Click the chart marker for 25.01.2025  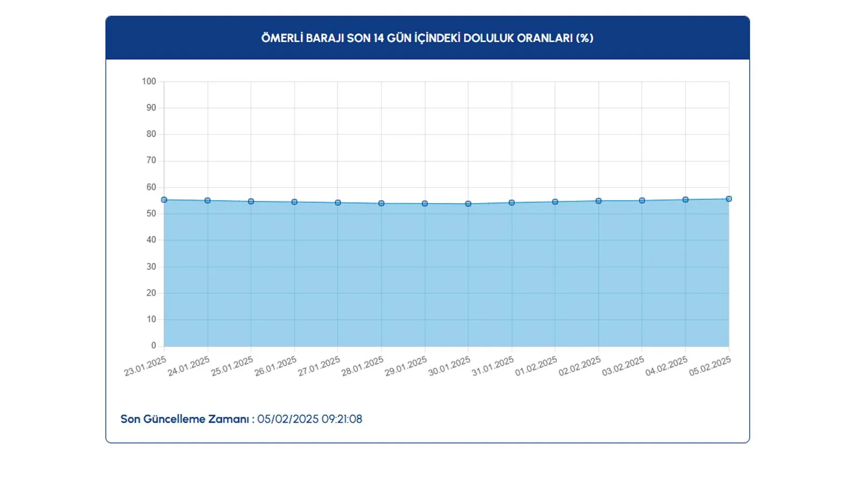(x=251, y=202)
